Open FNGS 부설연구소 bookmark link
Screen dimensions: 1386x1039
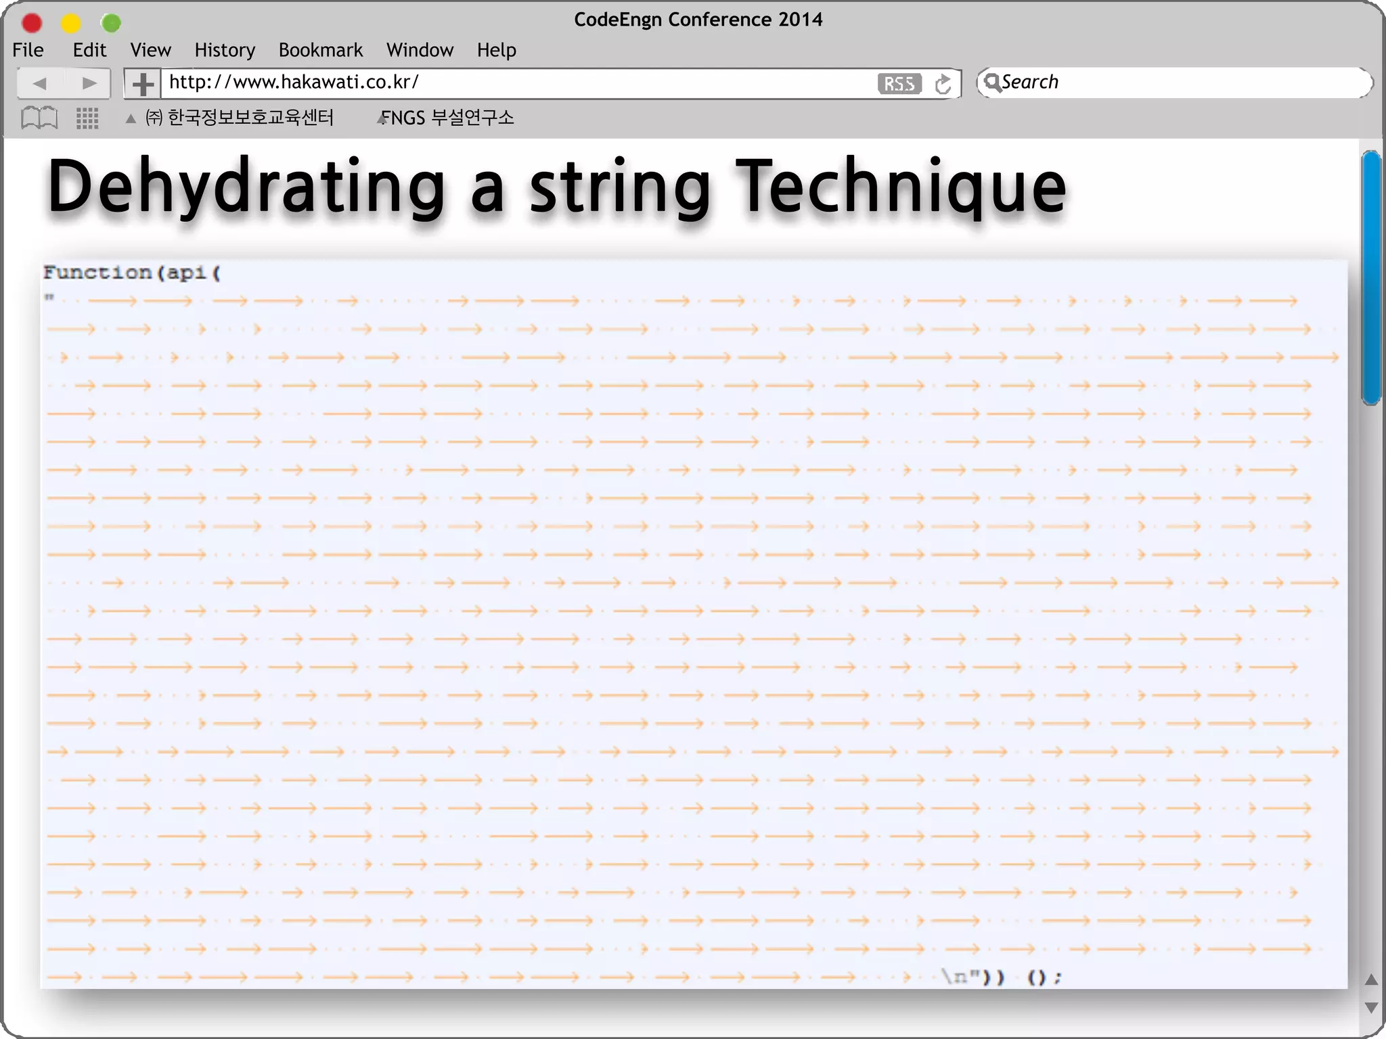pyautogui.click(x=447, y=118)
